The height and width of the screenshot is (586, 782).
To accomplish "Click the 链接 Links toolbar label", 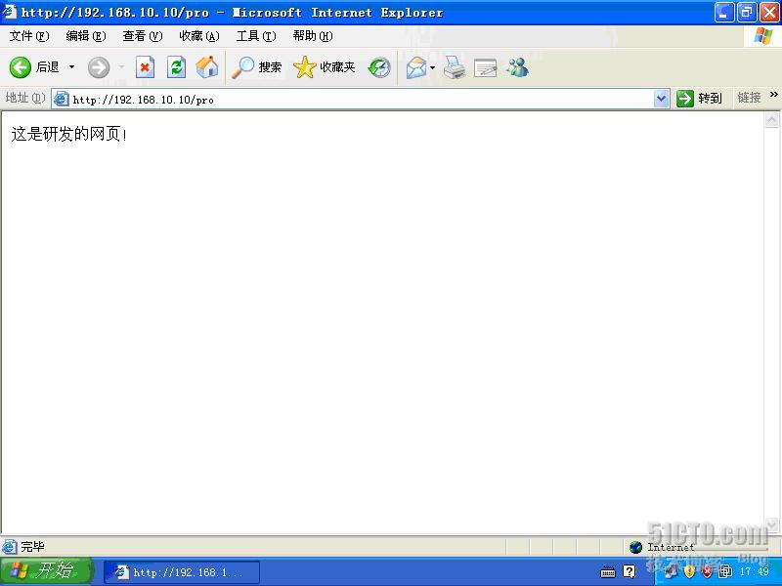I will click(749, 98).
